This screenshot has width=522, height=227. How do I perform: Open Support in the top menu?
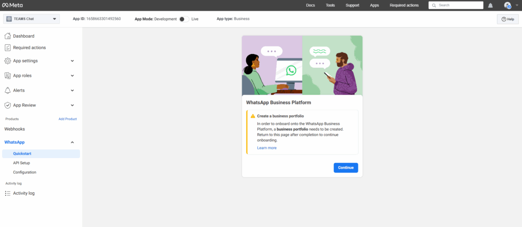(x=352, y=5)
